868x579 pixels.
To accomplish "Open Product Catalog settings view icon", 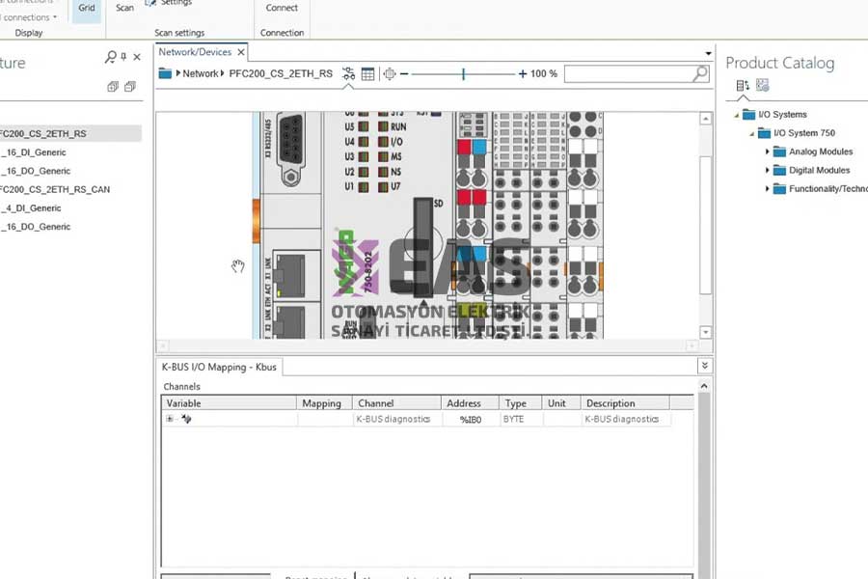I will 762,85.
